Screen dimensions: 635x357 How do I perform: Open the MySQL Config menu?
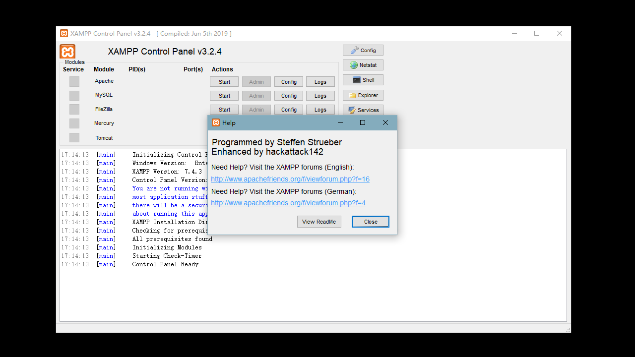click(289, 96)
